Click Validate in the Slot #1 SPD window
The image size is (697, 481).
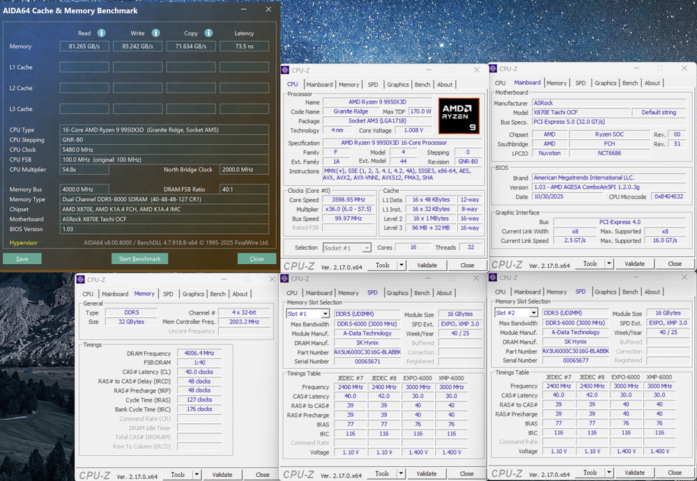coord(427,474)
